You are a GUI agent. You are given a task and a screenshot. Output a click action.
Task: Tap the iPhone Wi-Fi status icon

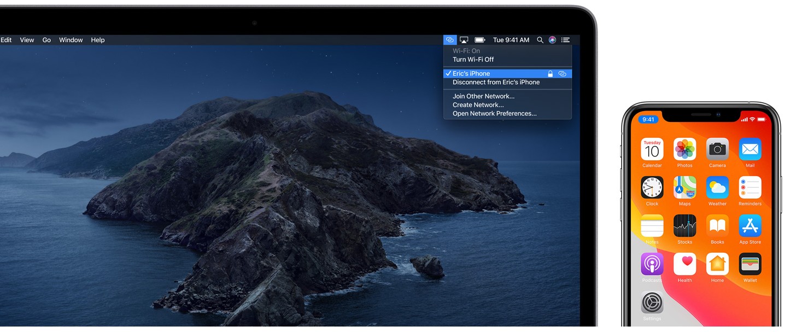[752, 119]
